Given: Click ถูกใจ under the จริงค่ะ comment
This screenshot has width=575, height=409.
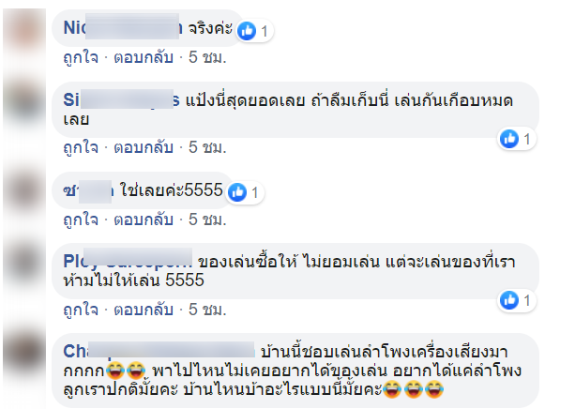Looking at the screenshot, I should click(x=81, y=57).
